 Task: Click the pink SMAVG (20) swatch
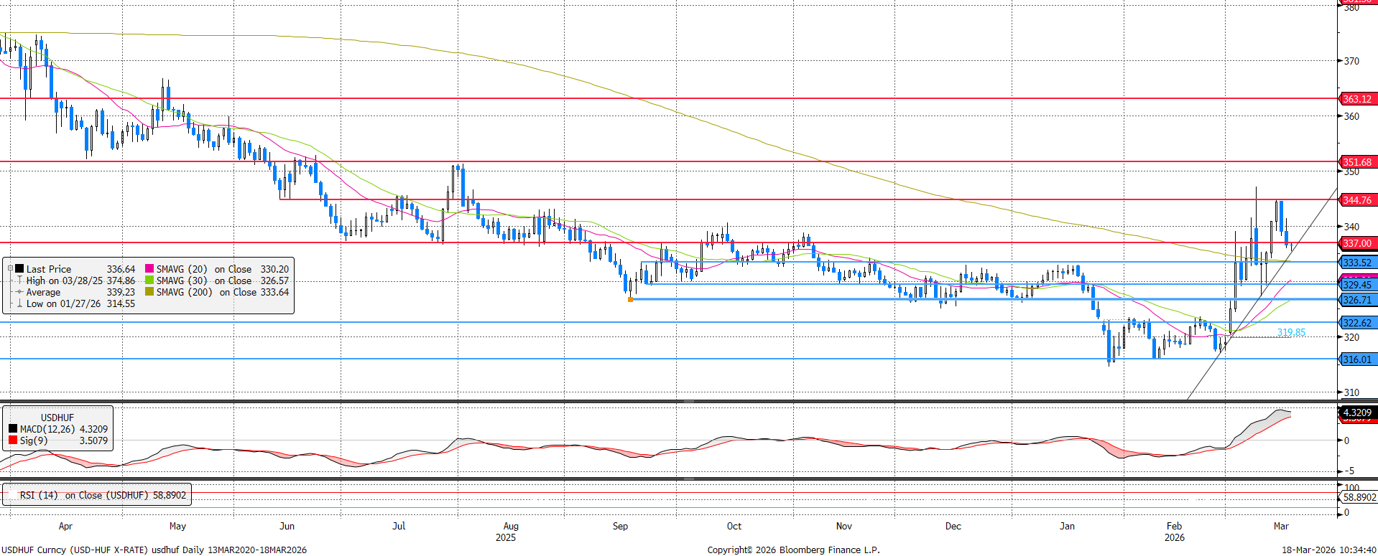pos(149,269)
